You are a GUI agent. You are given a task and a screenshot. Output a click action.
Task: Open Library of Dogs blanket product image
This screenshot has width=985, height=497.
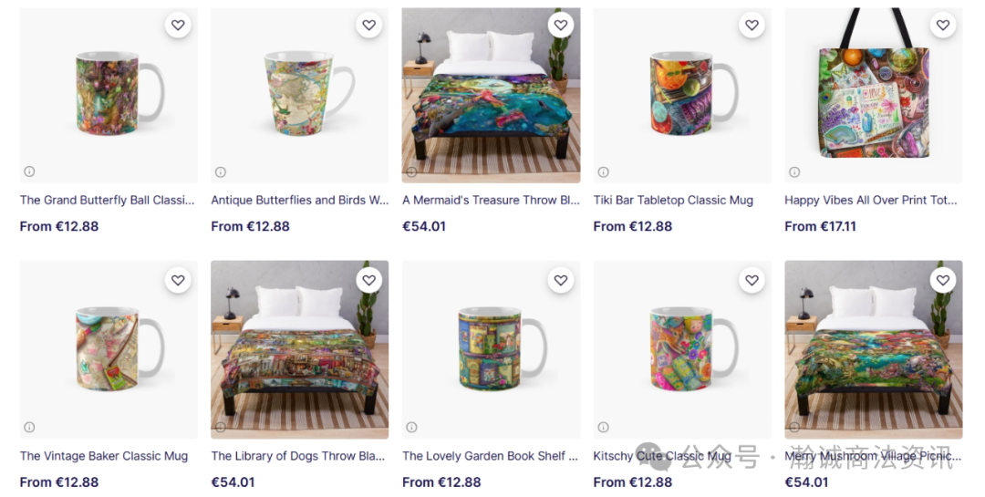point(300,350)
